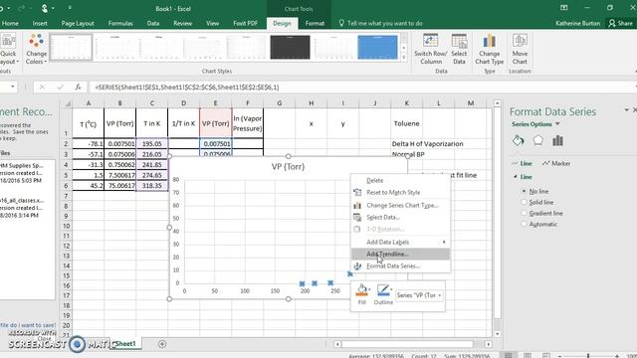This screenshot has width=637, height=358.
Task: Add a new sheet with the plus icon
Action: tap(162, 344)
